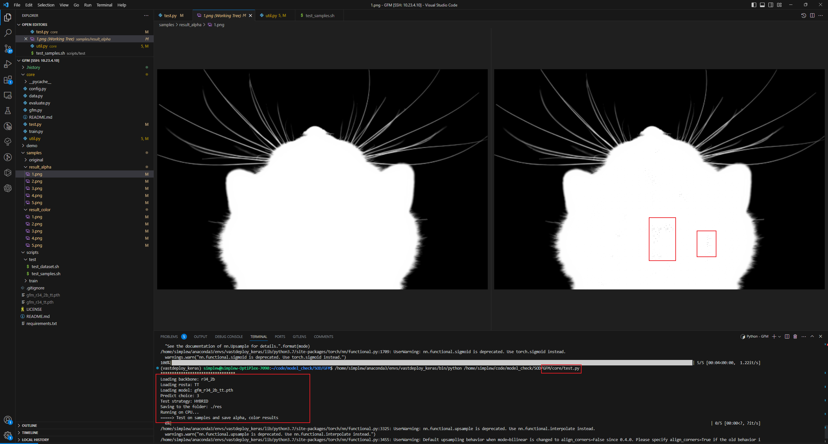Toggle primary sidebar layout button
Viewport: 828px width, 444px height.
pos(754,5)
